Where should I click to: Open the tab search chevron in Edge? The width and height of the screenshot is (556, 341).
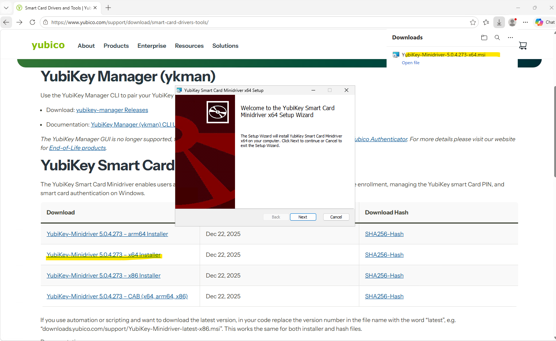6,8
